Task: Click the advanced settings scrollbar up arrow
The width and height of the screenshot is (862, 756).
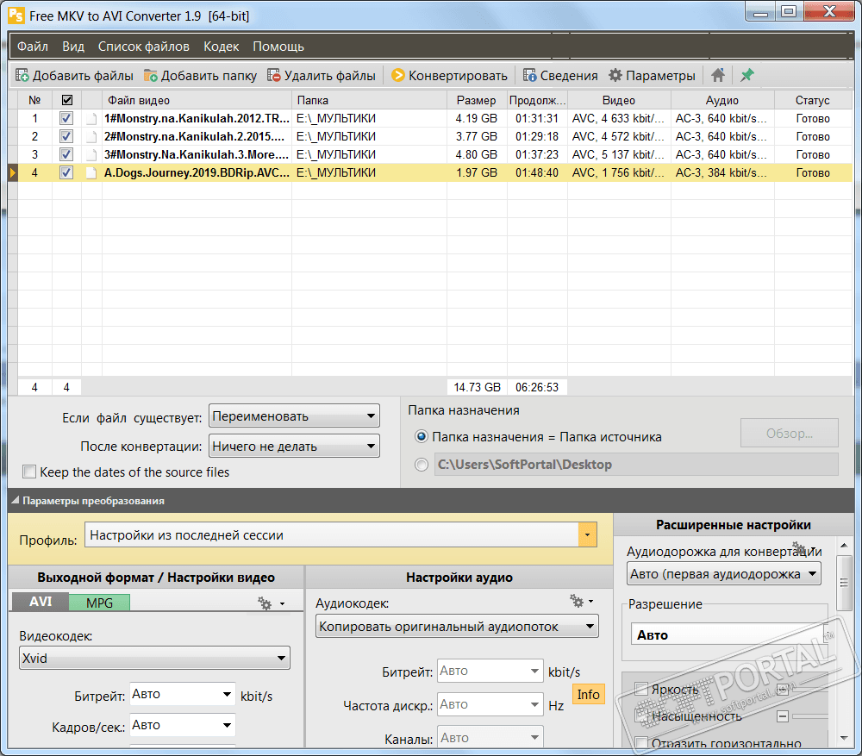Action: click(844, 546)
